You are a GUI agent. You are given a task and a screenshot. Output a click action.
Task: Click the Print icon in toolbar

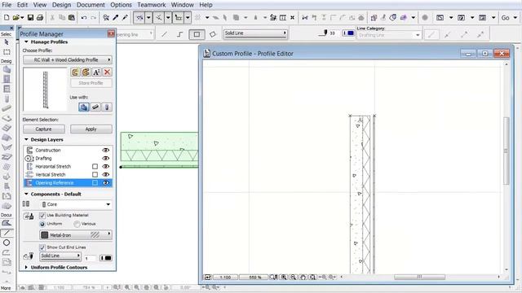point(40,18)
